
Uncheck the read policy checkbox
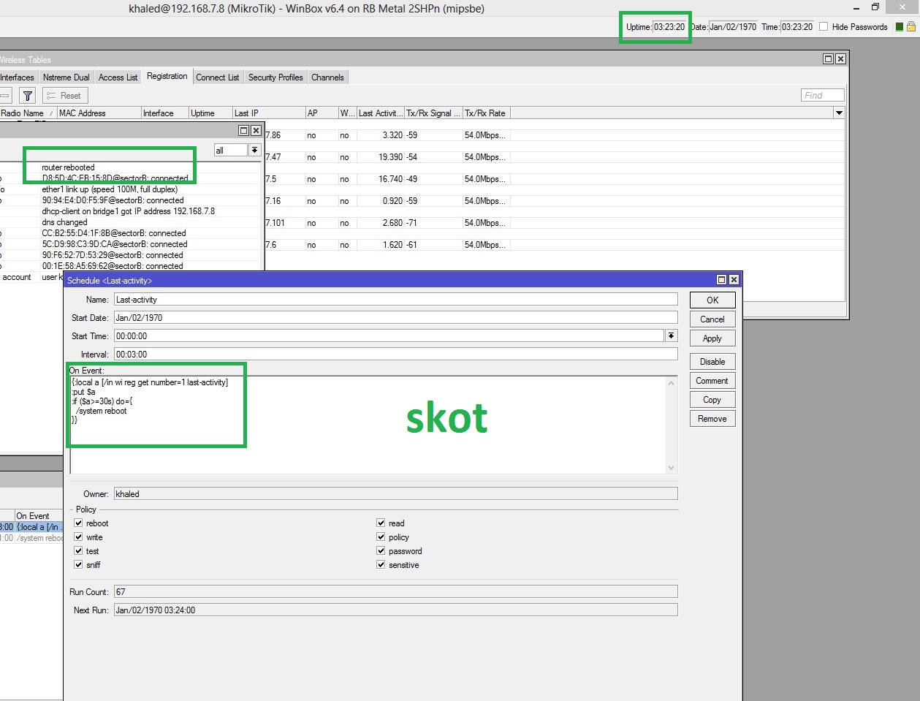(381, 523)
